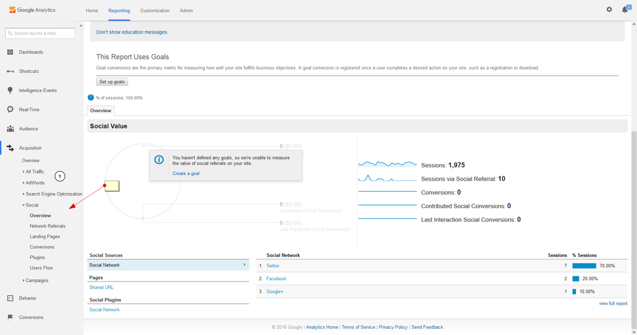Image resolution: width=637 pixels, height=335 pixels.
Task: Click the Real-Time clock icon
Action: click(x=10, y=110)
